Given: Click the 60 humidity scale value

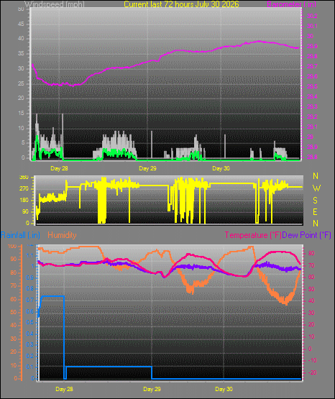Looking at the screenshot, I should [13, 299].
